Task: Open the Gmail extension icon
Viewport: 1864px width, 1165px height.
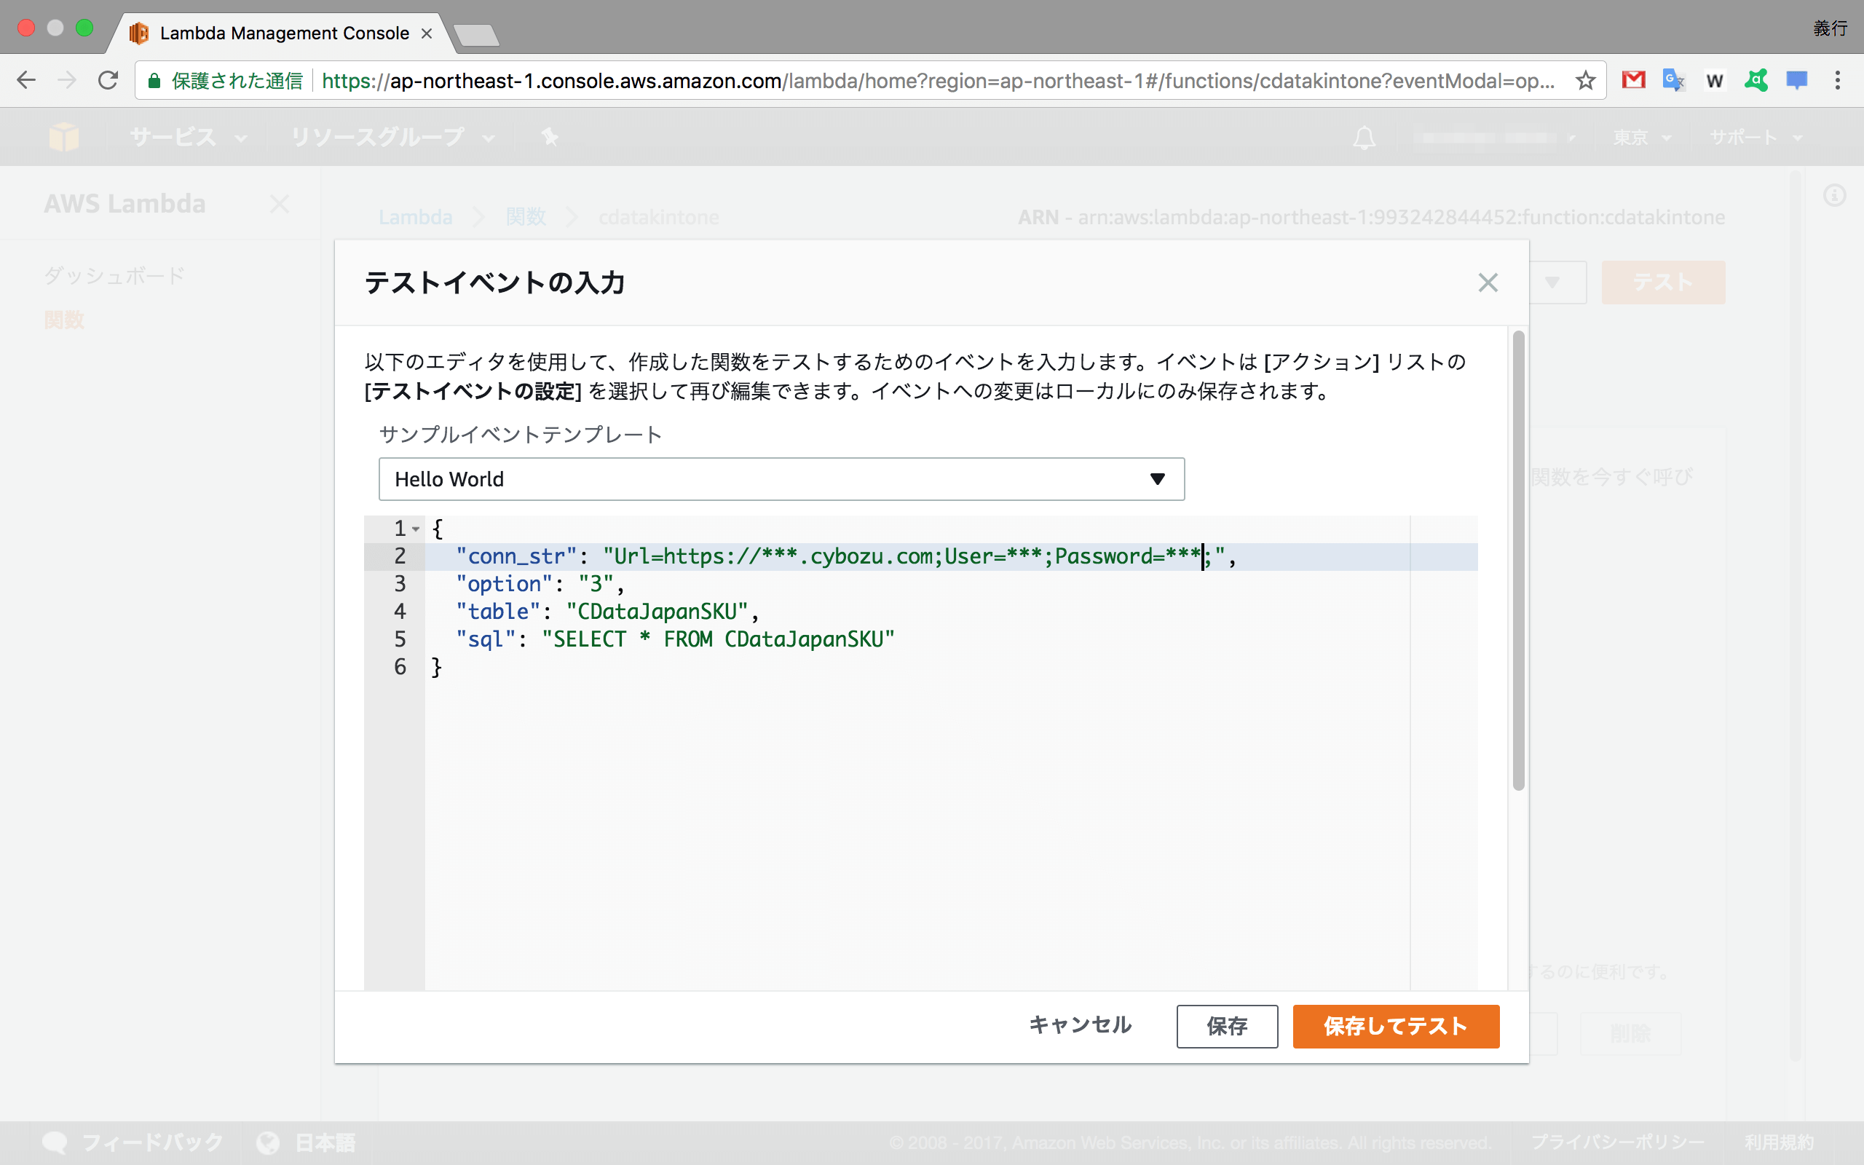Action: click(1633, 80)
